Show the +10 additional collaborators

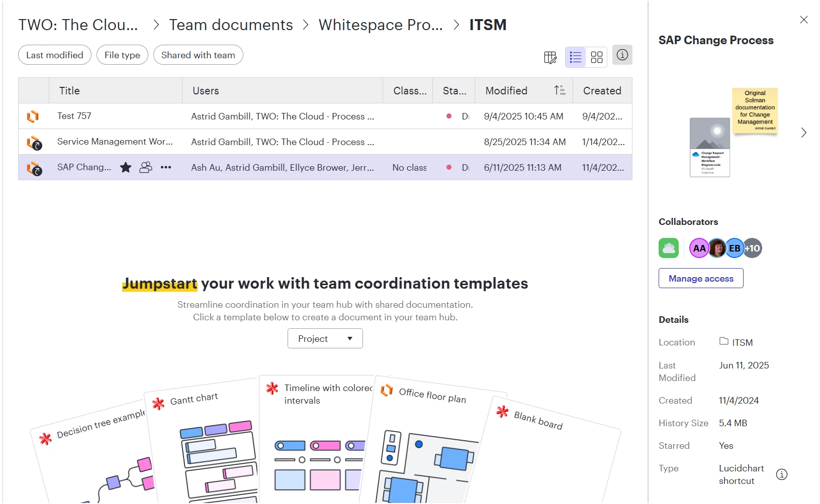pyautogui.click(x=753, y=248)
